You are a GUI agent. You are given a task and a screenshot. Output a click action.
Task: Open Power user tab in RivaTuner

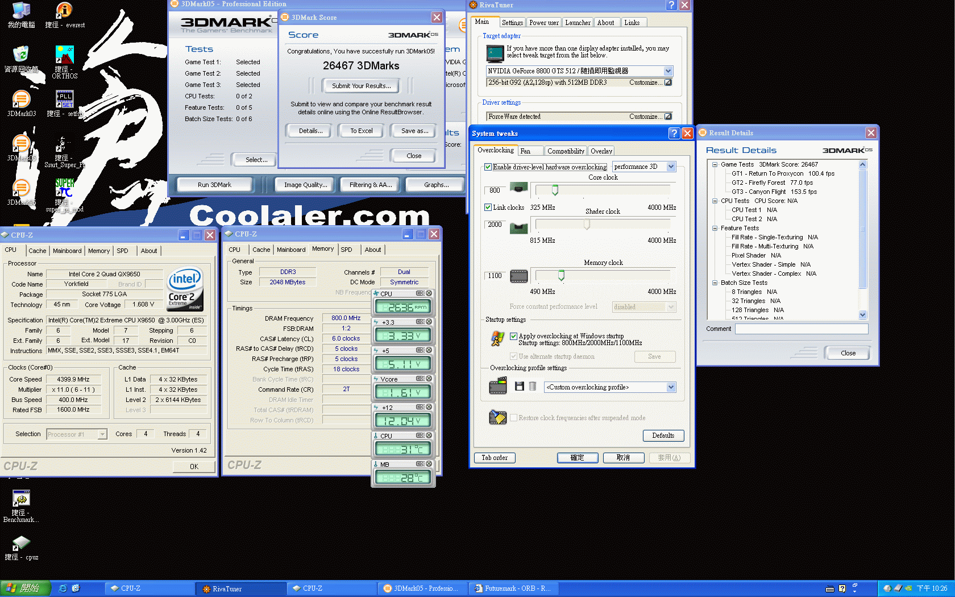pyautogui.click(x=543, y=23)
